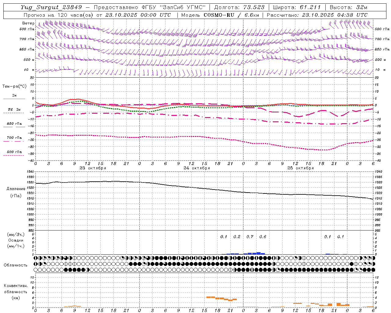Click Рассчитано: 23.10.2025 04:38 UTC timestamp

pyautogui.click(x=317, y=15)
